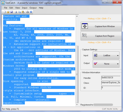
Task: Click the Capture from Region button
Action: pyautogui.click(x=101, y=36)
